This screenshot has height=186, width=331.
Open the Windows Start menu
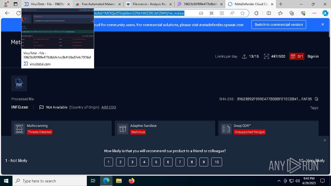(6, 181)
